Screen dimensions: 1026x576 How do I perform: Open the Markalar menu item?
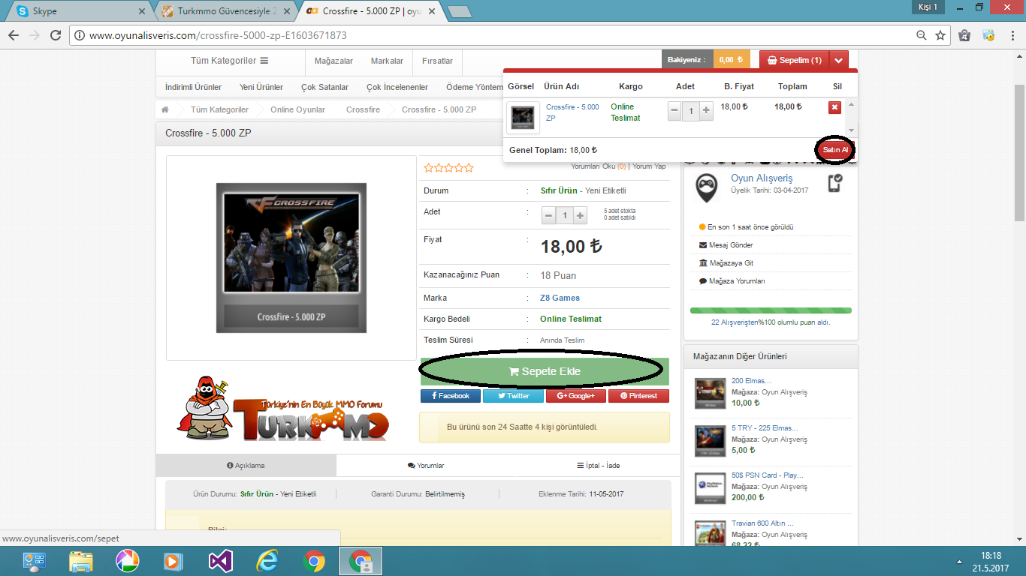[x=387, y=61]
